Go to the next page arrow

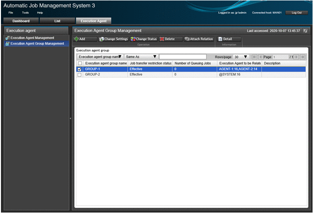tap(296, 57)
